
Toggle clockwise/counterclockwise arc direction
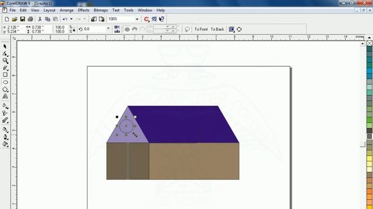tap(187, 29)
